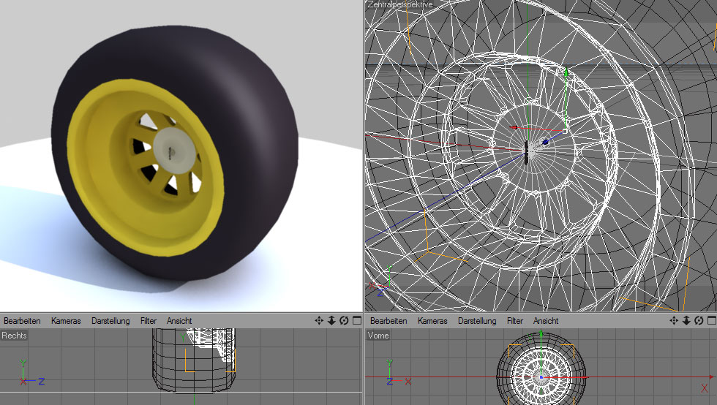Click the rotate icon in the Vorne viewport header
This screenshot has width=717, height=405.
click(x=699, y=321)
